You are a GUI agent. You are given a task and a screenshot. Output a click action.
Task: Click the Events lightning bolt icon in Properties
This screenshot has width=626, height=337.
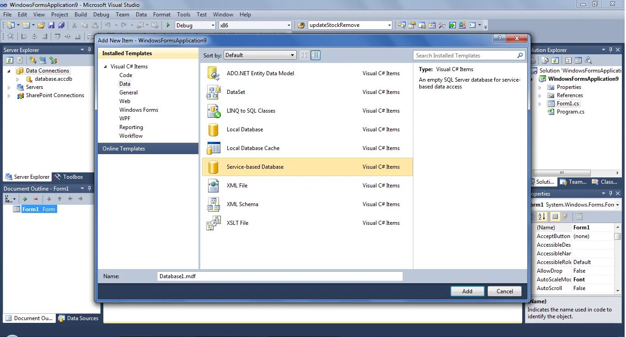point(566,217)
